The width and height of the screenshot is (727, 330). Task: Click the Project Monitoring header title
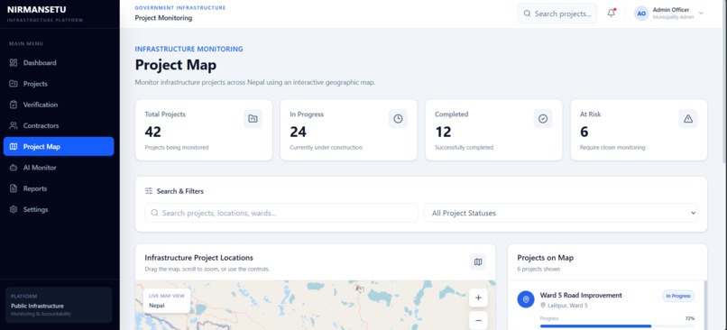point(163,18)
